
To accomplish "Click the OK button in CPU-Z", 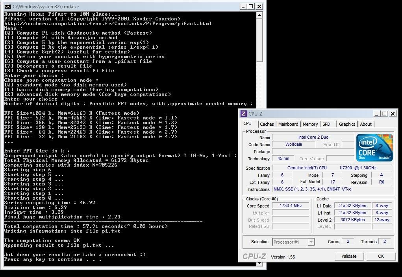I will tap(381, 256).
